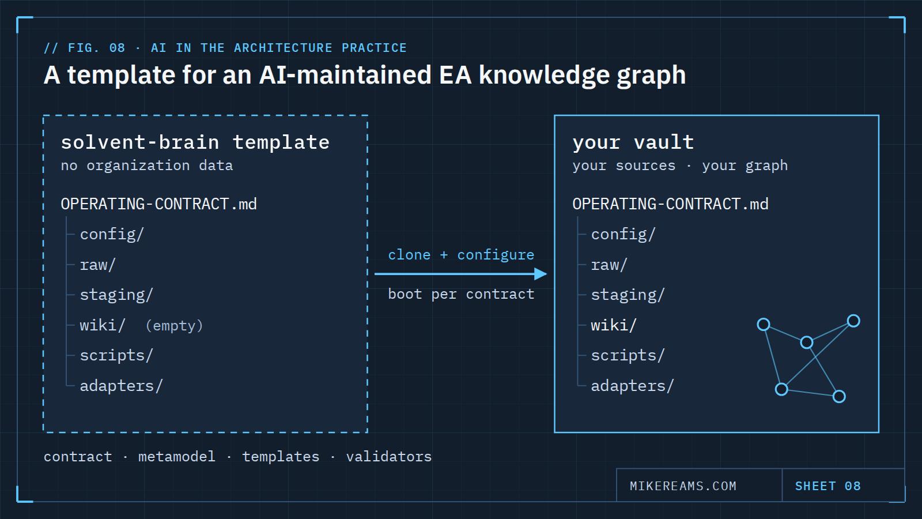Screen dimensions: 922x519
Task: Click the 'clone + configure' label
Action: coord(461,255)
